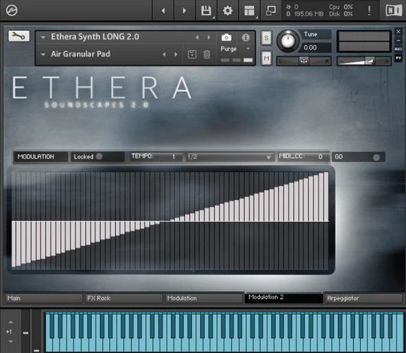Viewport: 406px width, 353px height.
Task: Mute the instrument with M button
Action: click(x=266, y=58)
